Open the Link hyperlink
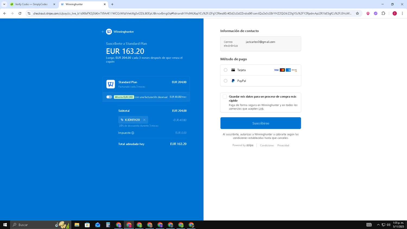407x229 pixels. point(261,109)
